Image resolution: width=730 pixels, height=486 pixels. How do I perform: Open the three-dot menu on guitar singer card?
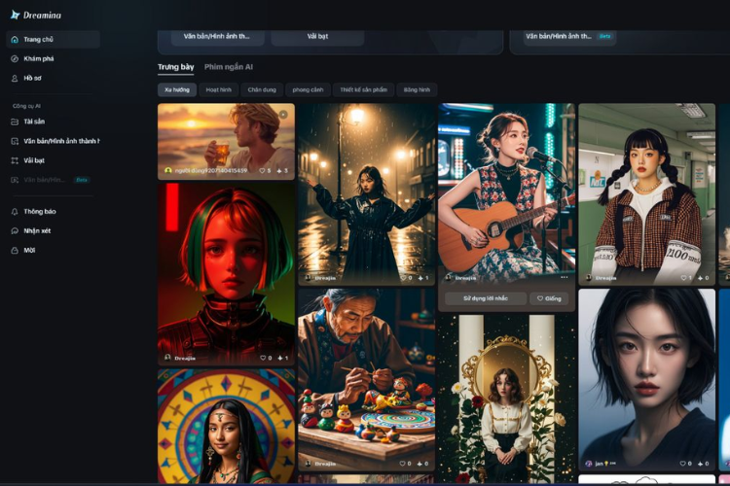point(565,277)
